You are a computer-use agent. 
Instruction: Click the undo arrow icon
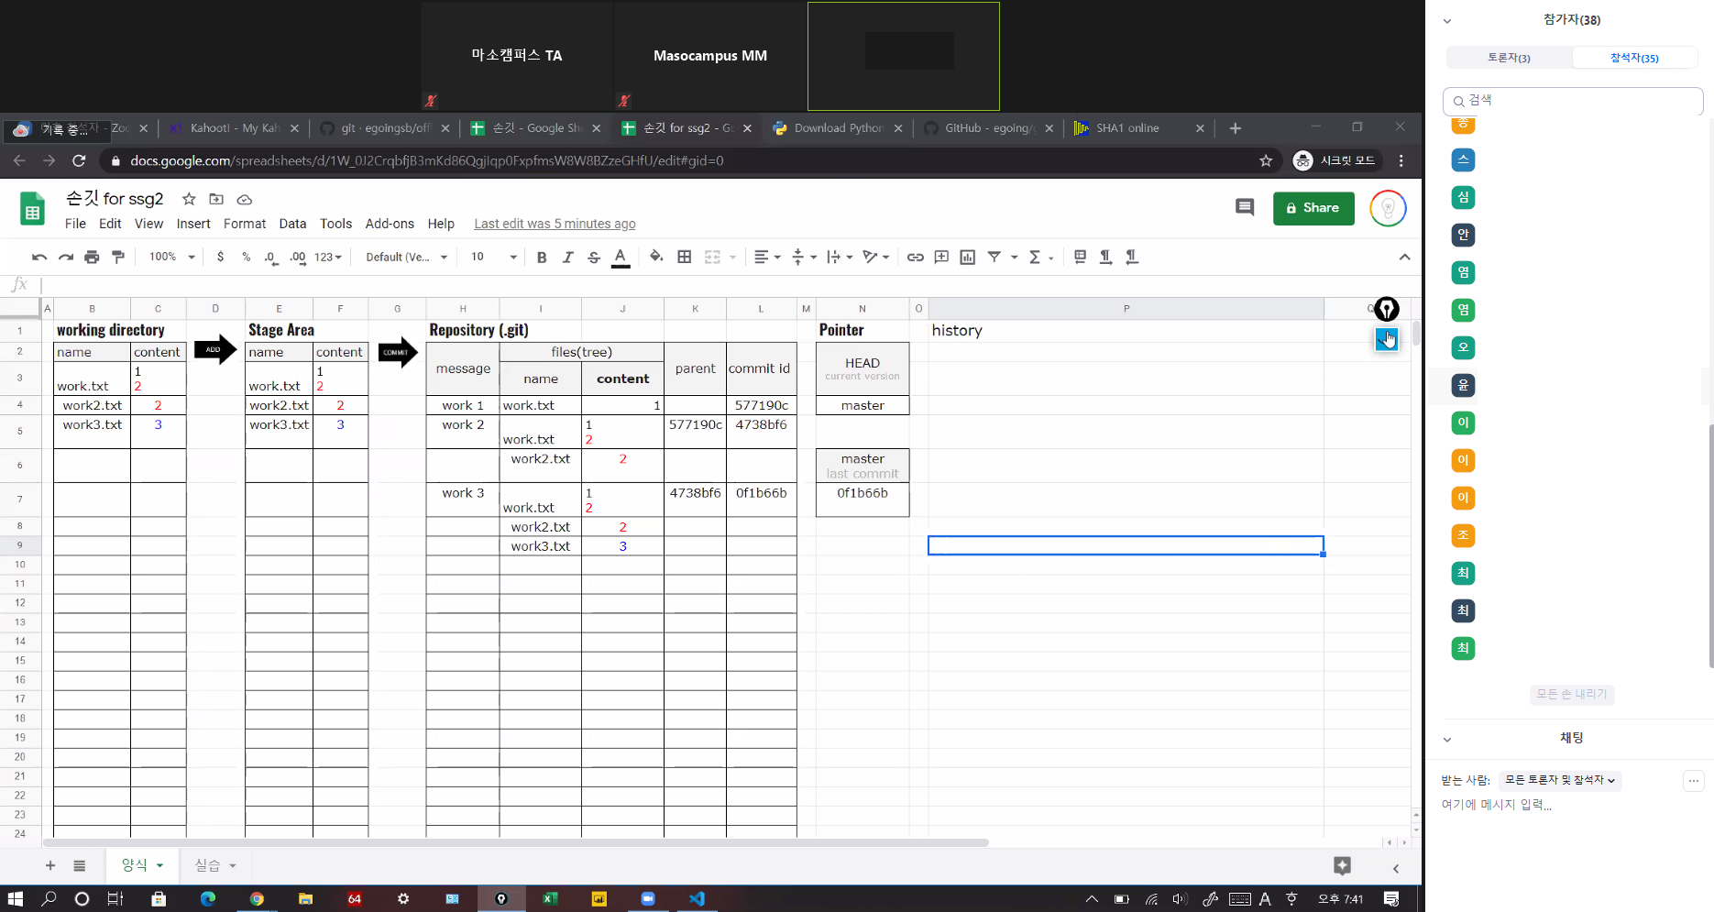(x=38, y=258)
